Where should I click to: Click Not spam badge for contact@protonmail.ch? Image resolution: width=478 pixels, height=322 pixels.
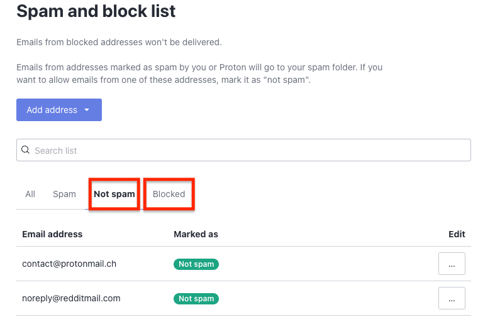click(196, 264)
